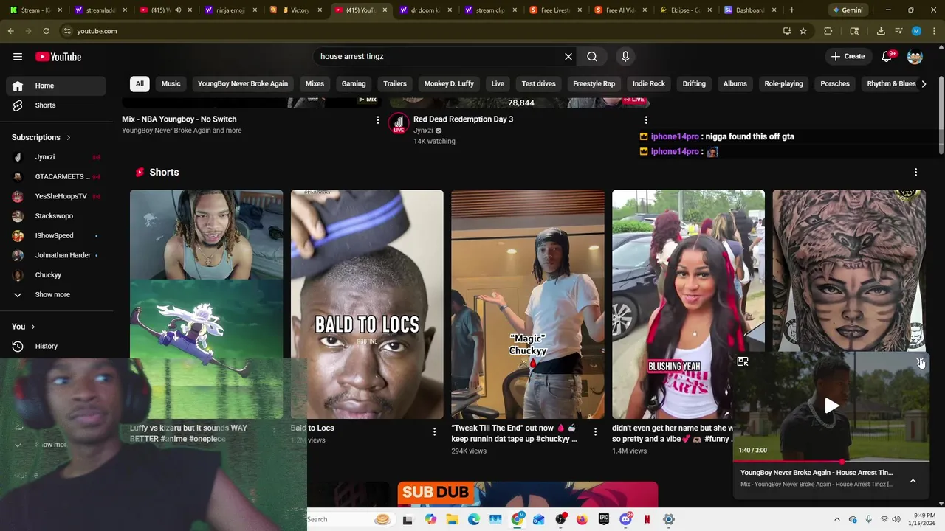
Task: Close the miniplayer
Action: (920, 361)
